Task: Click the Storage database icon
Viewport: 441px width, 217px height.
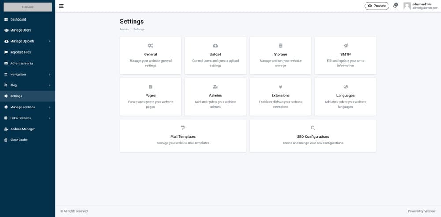Action: (280, 45)
